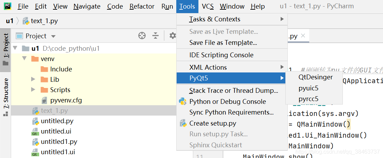Image resolution: width=383 pixels, height=158 pixels.
Task: Collapse the venv folder
Action: point(24,59)
